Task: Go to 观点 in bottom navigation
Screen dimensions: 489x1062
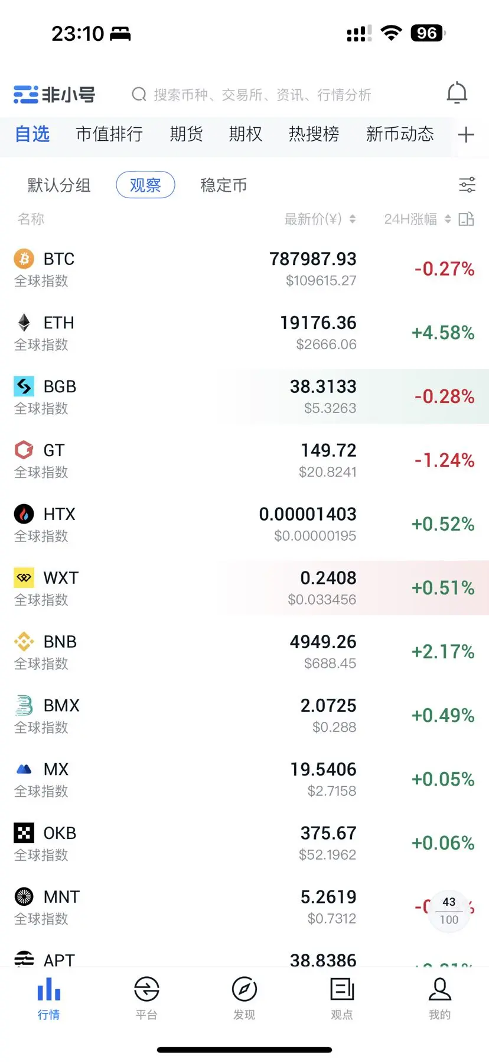Action: coord(342,998)
